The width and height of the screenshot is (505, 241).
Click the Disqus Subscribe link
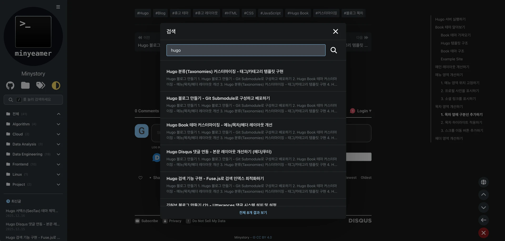(147, 221)
